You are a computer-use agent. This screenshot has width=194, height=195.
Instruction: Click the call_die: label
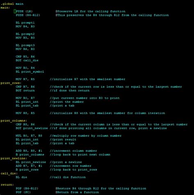click(x=9, y=173)
